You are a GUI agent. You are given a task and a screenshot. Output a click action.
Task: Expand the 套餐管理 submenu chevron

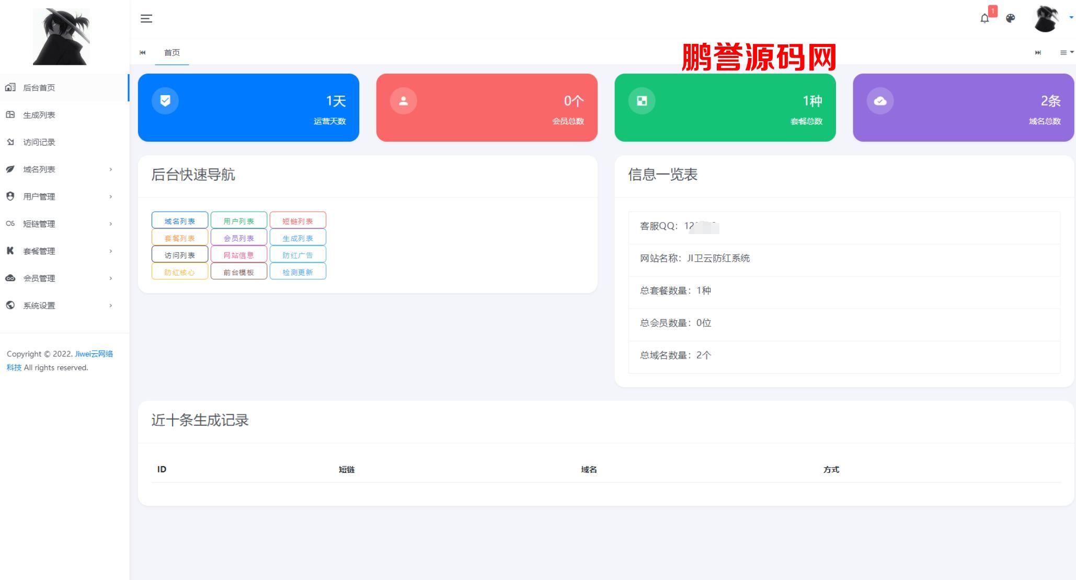tap(110, 251)
